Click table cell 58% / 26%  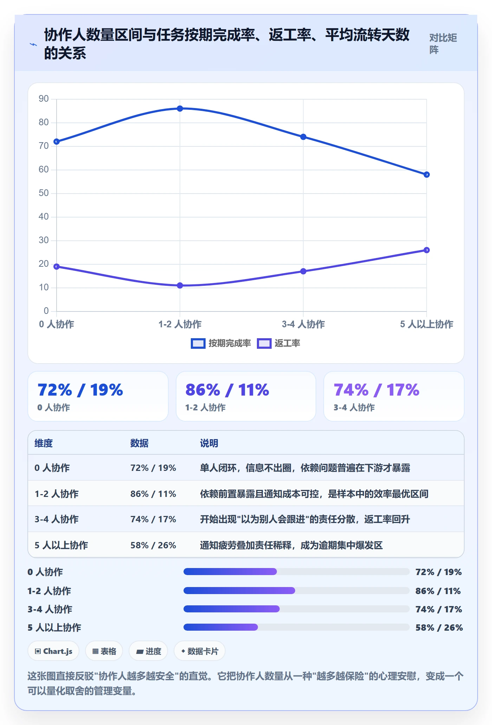point(153,545)
